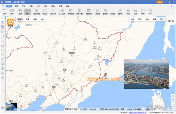Open the 帮助 menu tab

(68, 6)
